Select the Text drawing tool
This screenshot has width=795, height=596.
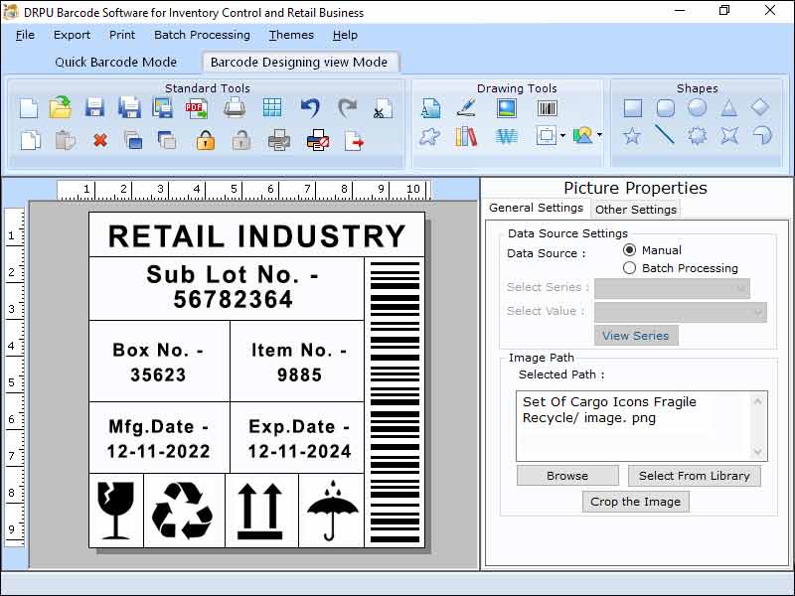coord(431,108)
